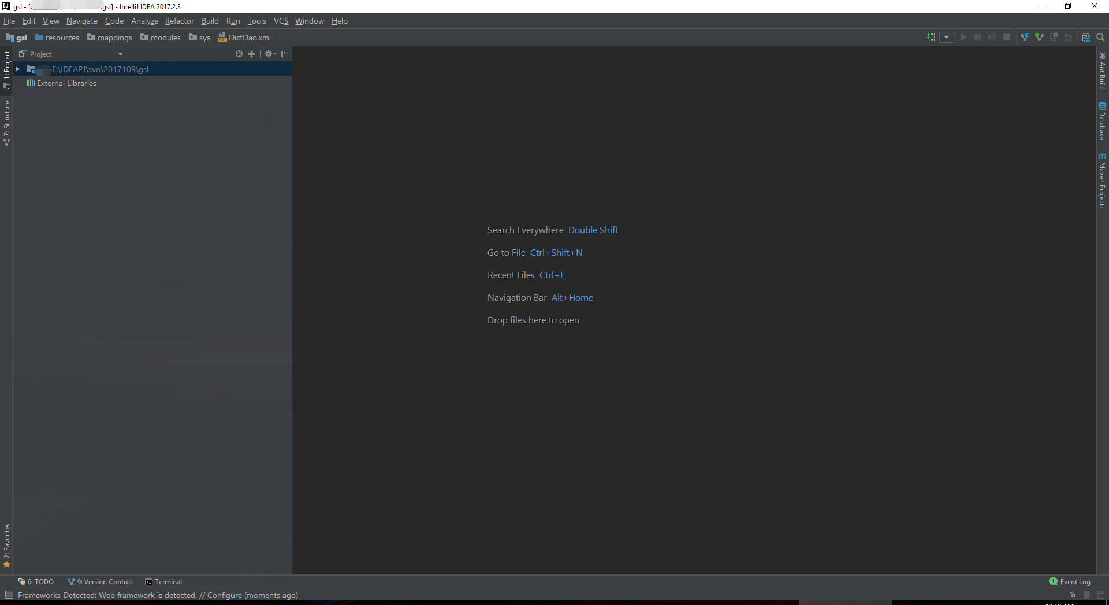The width and height of the screenshot is (1109, 605).
Task: Open the Run menu
Action: coord(233,21)
